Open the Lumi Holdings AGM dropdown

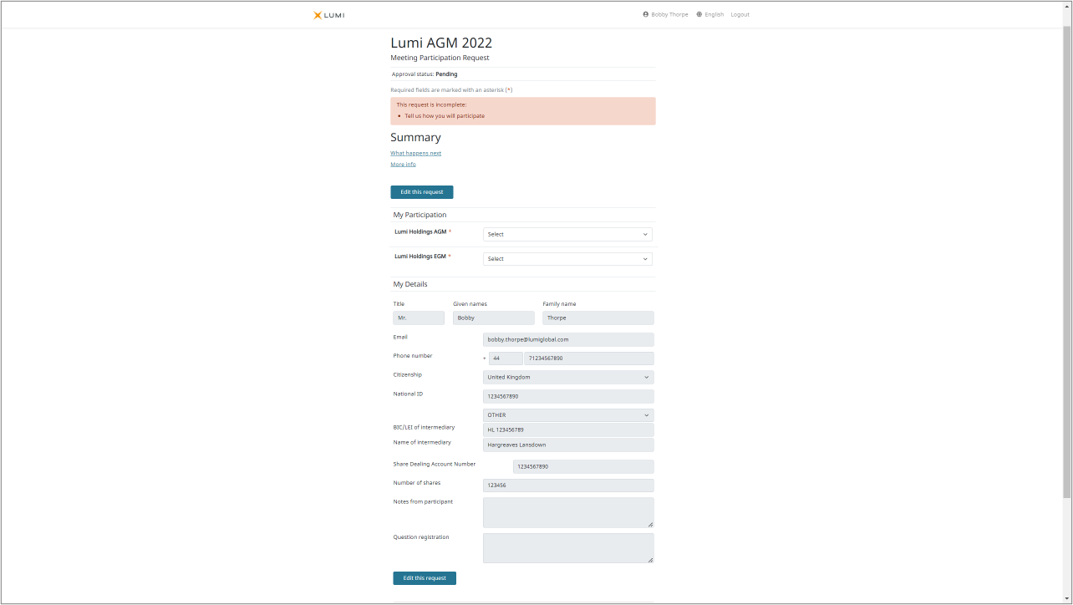point(567,235)
